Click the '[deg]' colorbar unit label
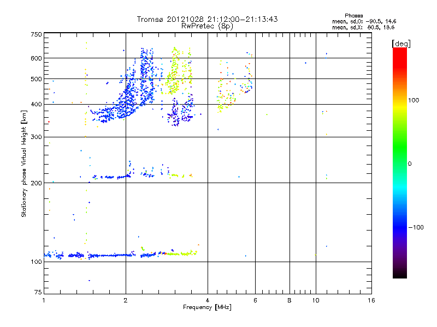The width and height of the screenshot is (437, 327). coord(401,44)
